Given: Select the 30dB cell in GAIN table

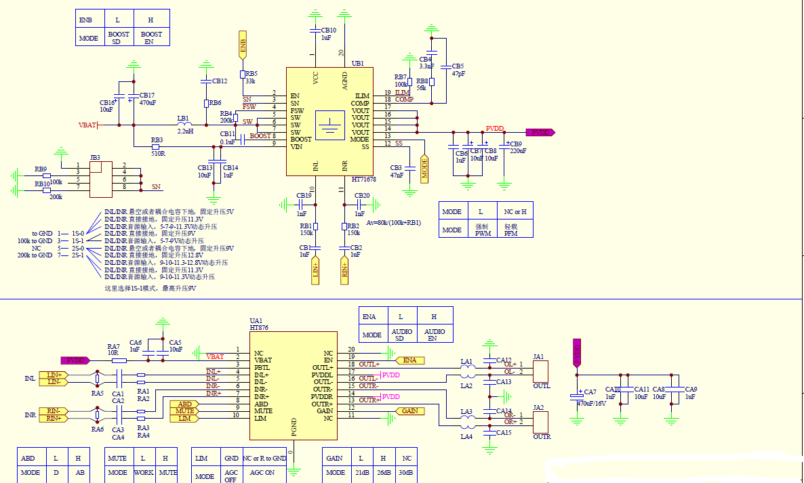Looking at the screenshot, I should click(407, 472).
